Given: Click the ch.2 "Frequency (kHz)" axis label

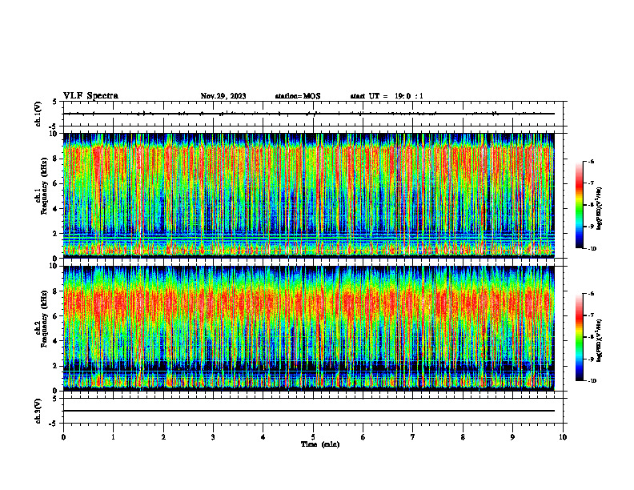Looking at the screenshot, I should [x=44, y=319].
